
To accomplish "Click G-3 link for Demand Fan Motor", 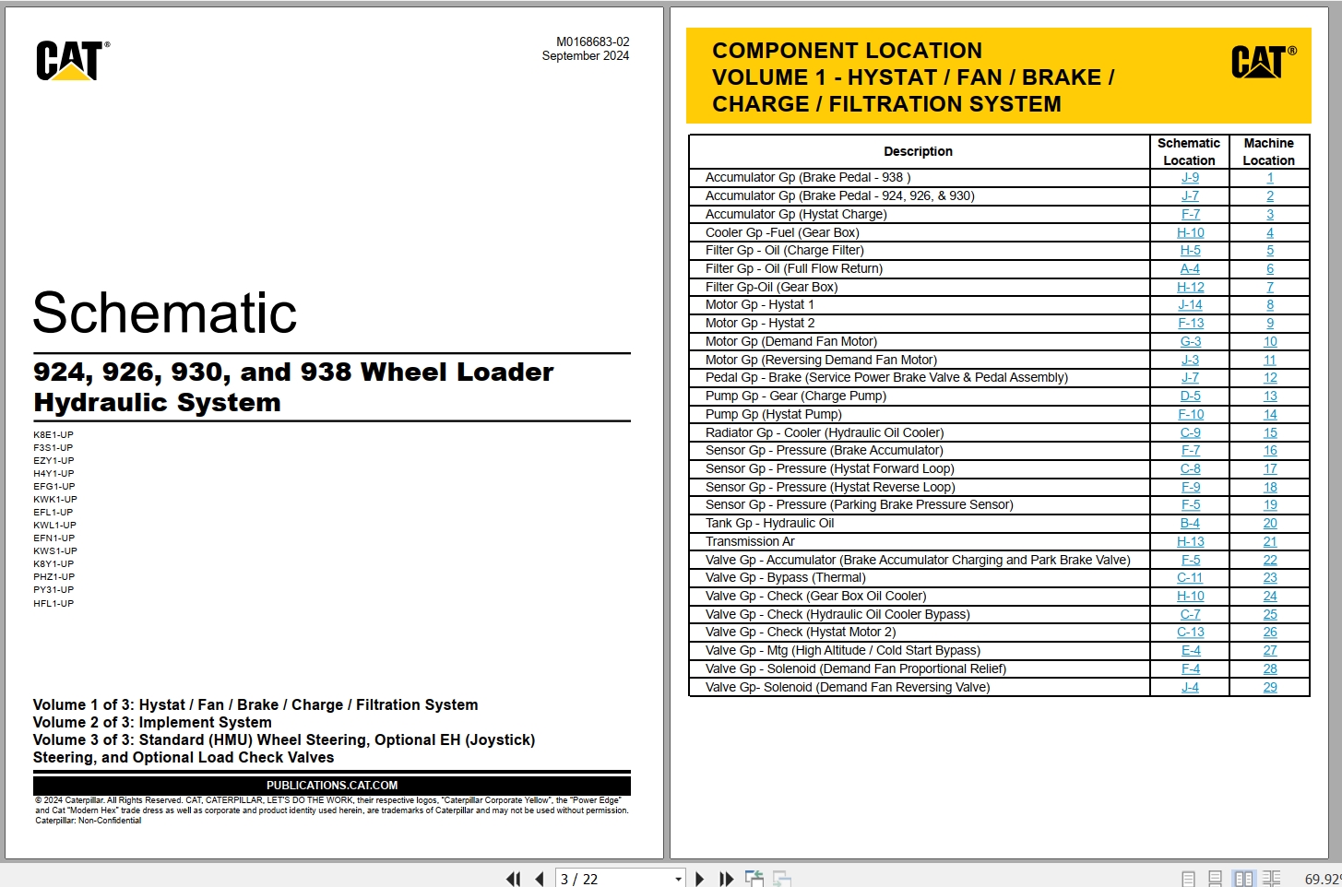I will coord(1191,341).
